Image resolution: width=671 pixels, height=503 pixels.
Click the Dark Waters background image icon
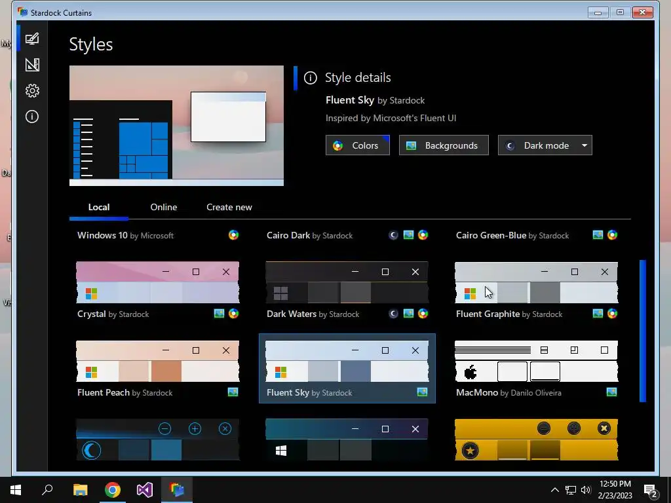408,314
